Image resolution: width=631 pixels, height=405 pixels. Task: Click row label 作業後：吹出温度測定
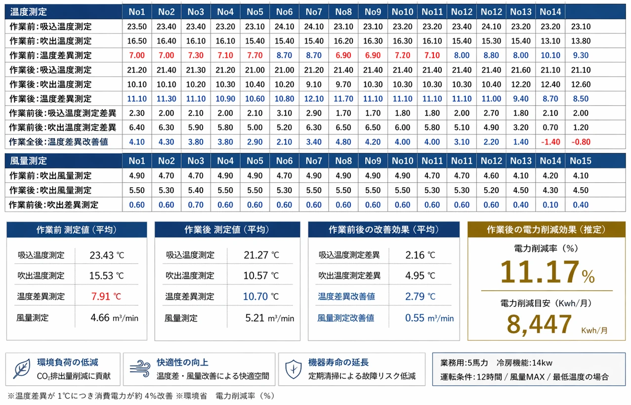click(x=51, y=84)
